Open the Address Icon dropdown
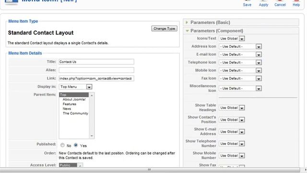Screen dimensions: 307x173 (x=240, y=47)
